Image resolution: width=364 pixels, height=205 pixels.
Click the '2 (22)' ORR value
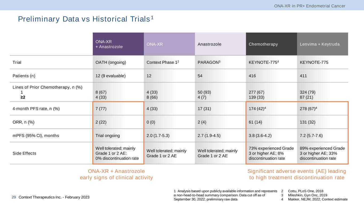tap(101, 122)
